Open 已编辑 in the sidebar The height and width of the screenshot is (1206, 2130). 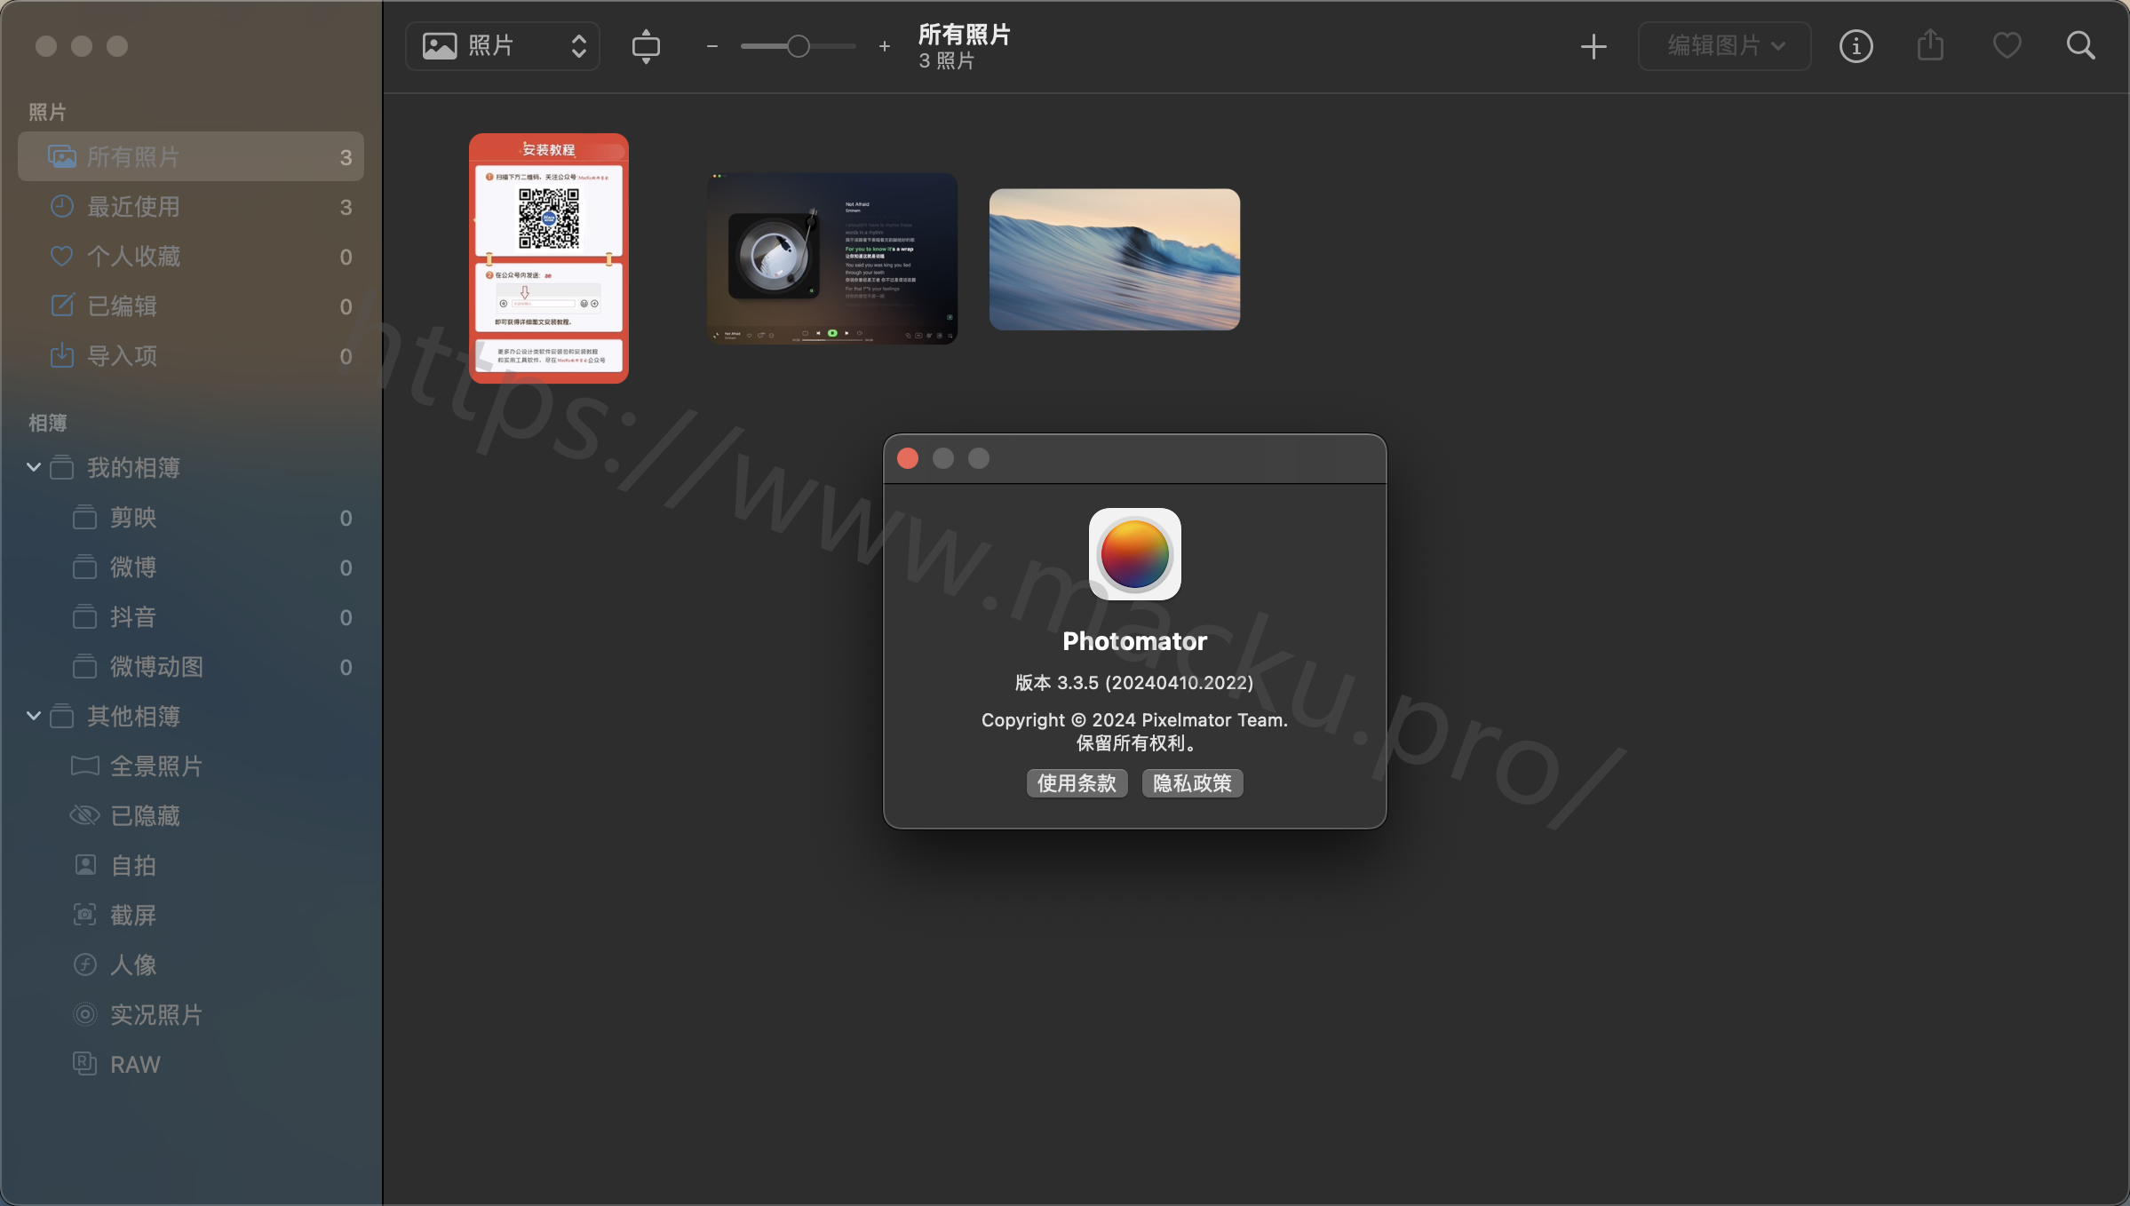pyautogui.click(x=191, y=306)
